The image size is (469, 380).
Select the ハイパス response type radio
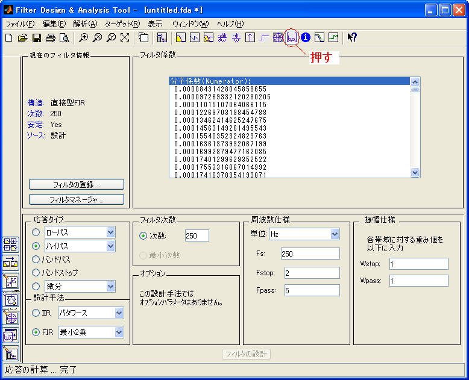point(36,246)
